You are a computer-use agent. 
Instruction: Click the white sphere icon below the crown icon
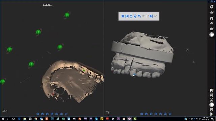coord(212,34)
